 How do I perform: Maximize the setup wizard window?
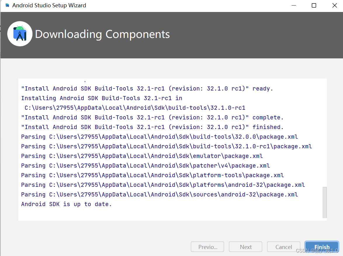pos(314,5)
